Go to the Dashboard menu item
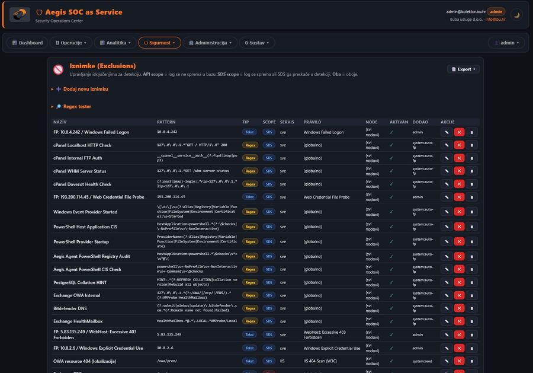The image size is (533, 373). (27, 43)
